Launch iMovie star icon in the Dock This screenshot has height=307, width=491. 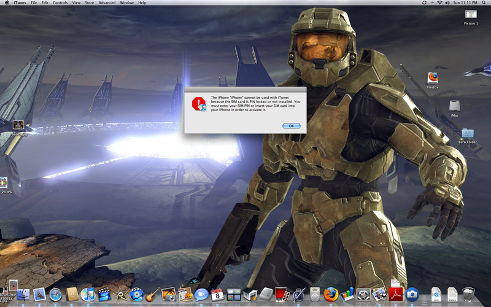point(120,295)
